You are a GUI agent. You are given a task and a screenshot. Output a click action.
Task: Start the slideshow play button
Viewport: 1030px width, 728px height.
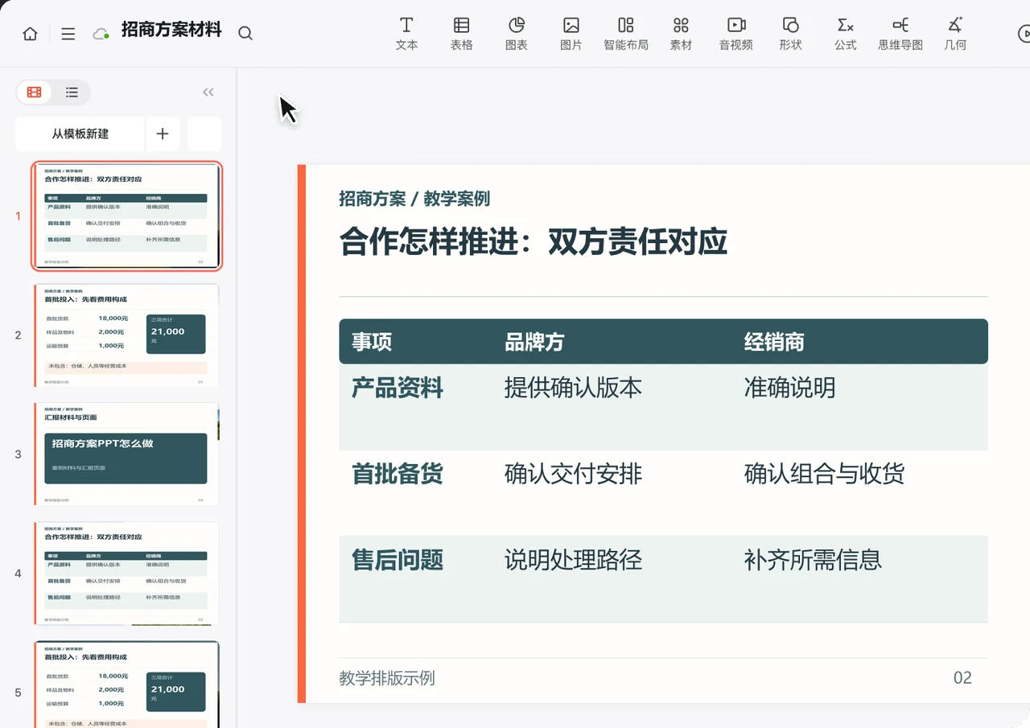point(1024,34)
